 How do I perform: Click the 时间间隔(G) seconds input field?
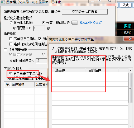39,28
